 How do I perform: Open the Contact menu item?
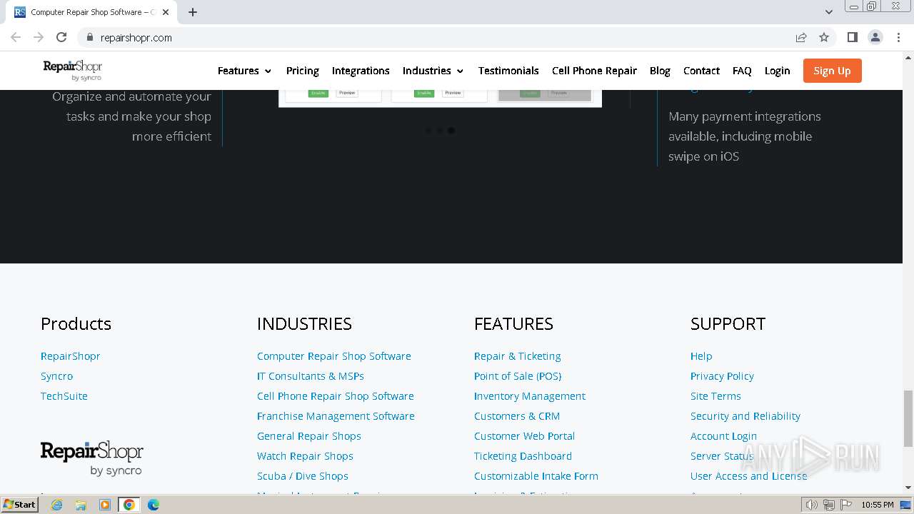701,71
